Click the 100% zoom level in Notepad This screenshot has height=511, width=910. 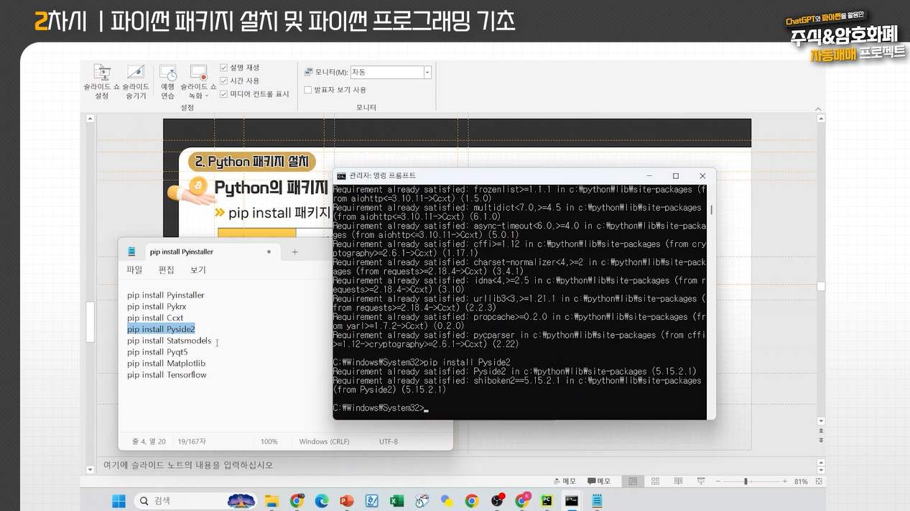(269, 442)
